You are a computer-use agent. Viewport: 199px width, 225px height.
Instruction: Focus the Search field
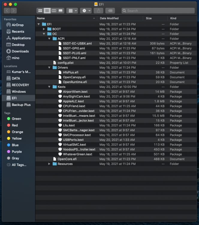click(158, 11)
